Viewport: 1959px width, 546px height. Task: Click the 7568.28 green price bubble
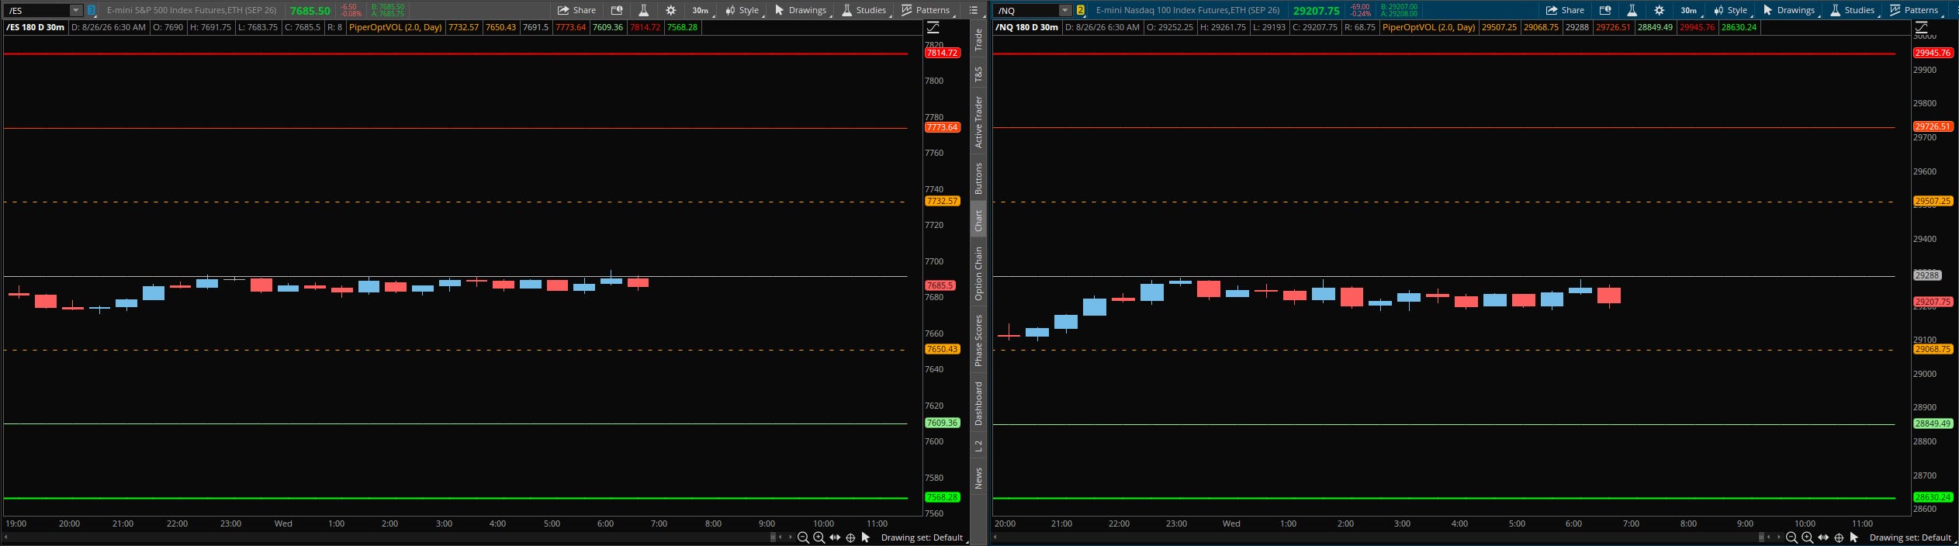942,497
